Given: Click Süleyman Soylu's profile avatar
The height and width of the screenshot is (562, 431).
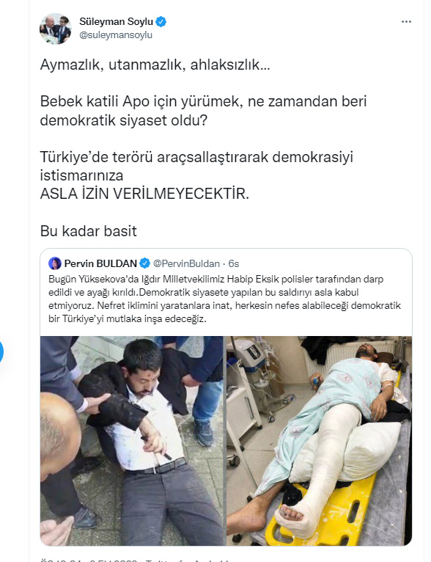Looking at the screenshot, I should (x=56, y=29).
